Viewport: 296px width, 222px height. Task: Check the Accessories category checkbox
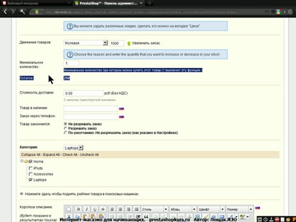coord(31,174)
